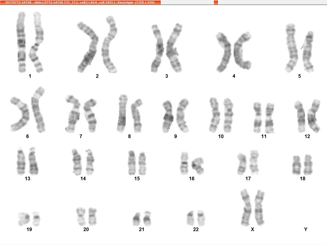
Task: Click the chromosome 20 pair
Action: click(x=86, y=217)
